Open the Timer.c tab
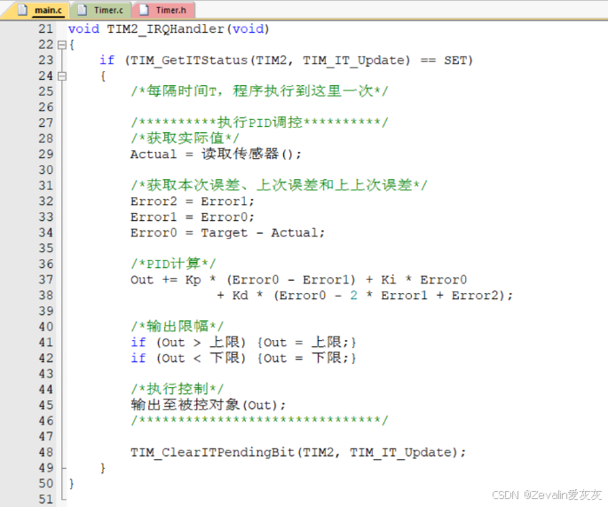Image resolution: width=608 pixels, height=507 pixels. pos(101,10)
